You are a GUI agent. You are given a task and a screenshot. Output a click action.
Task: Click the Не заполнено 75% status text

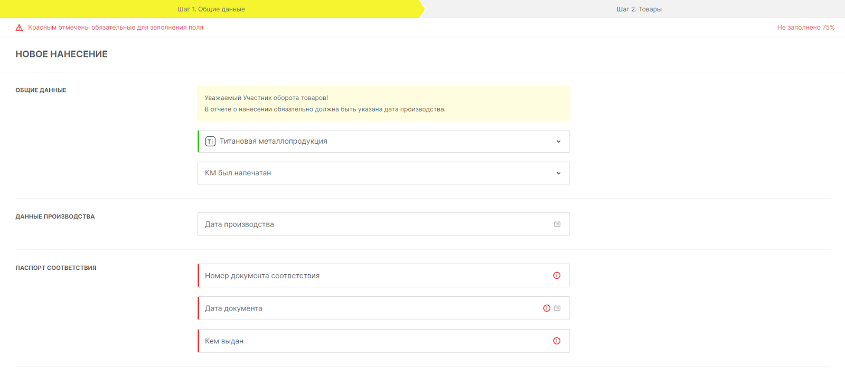coord(806,27)
